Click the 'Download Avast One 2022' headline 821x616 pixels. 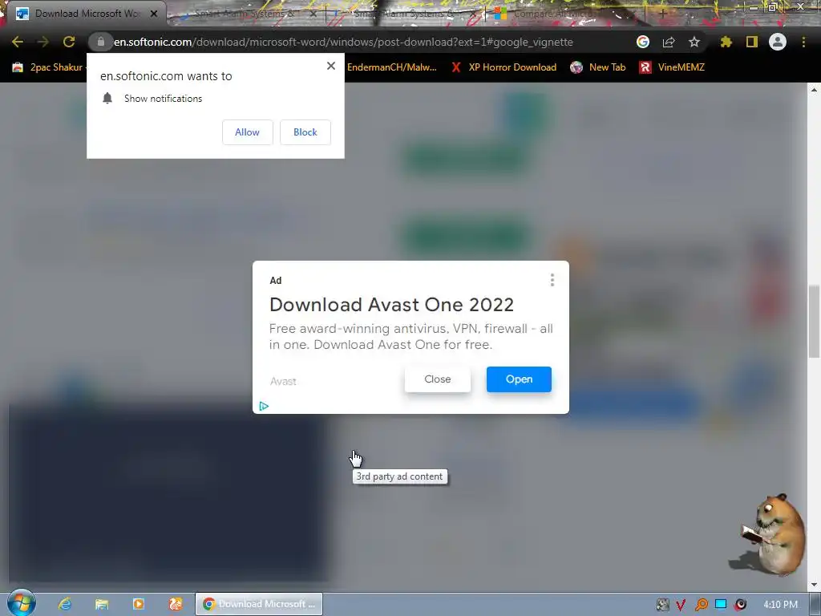(391, 304)
